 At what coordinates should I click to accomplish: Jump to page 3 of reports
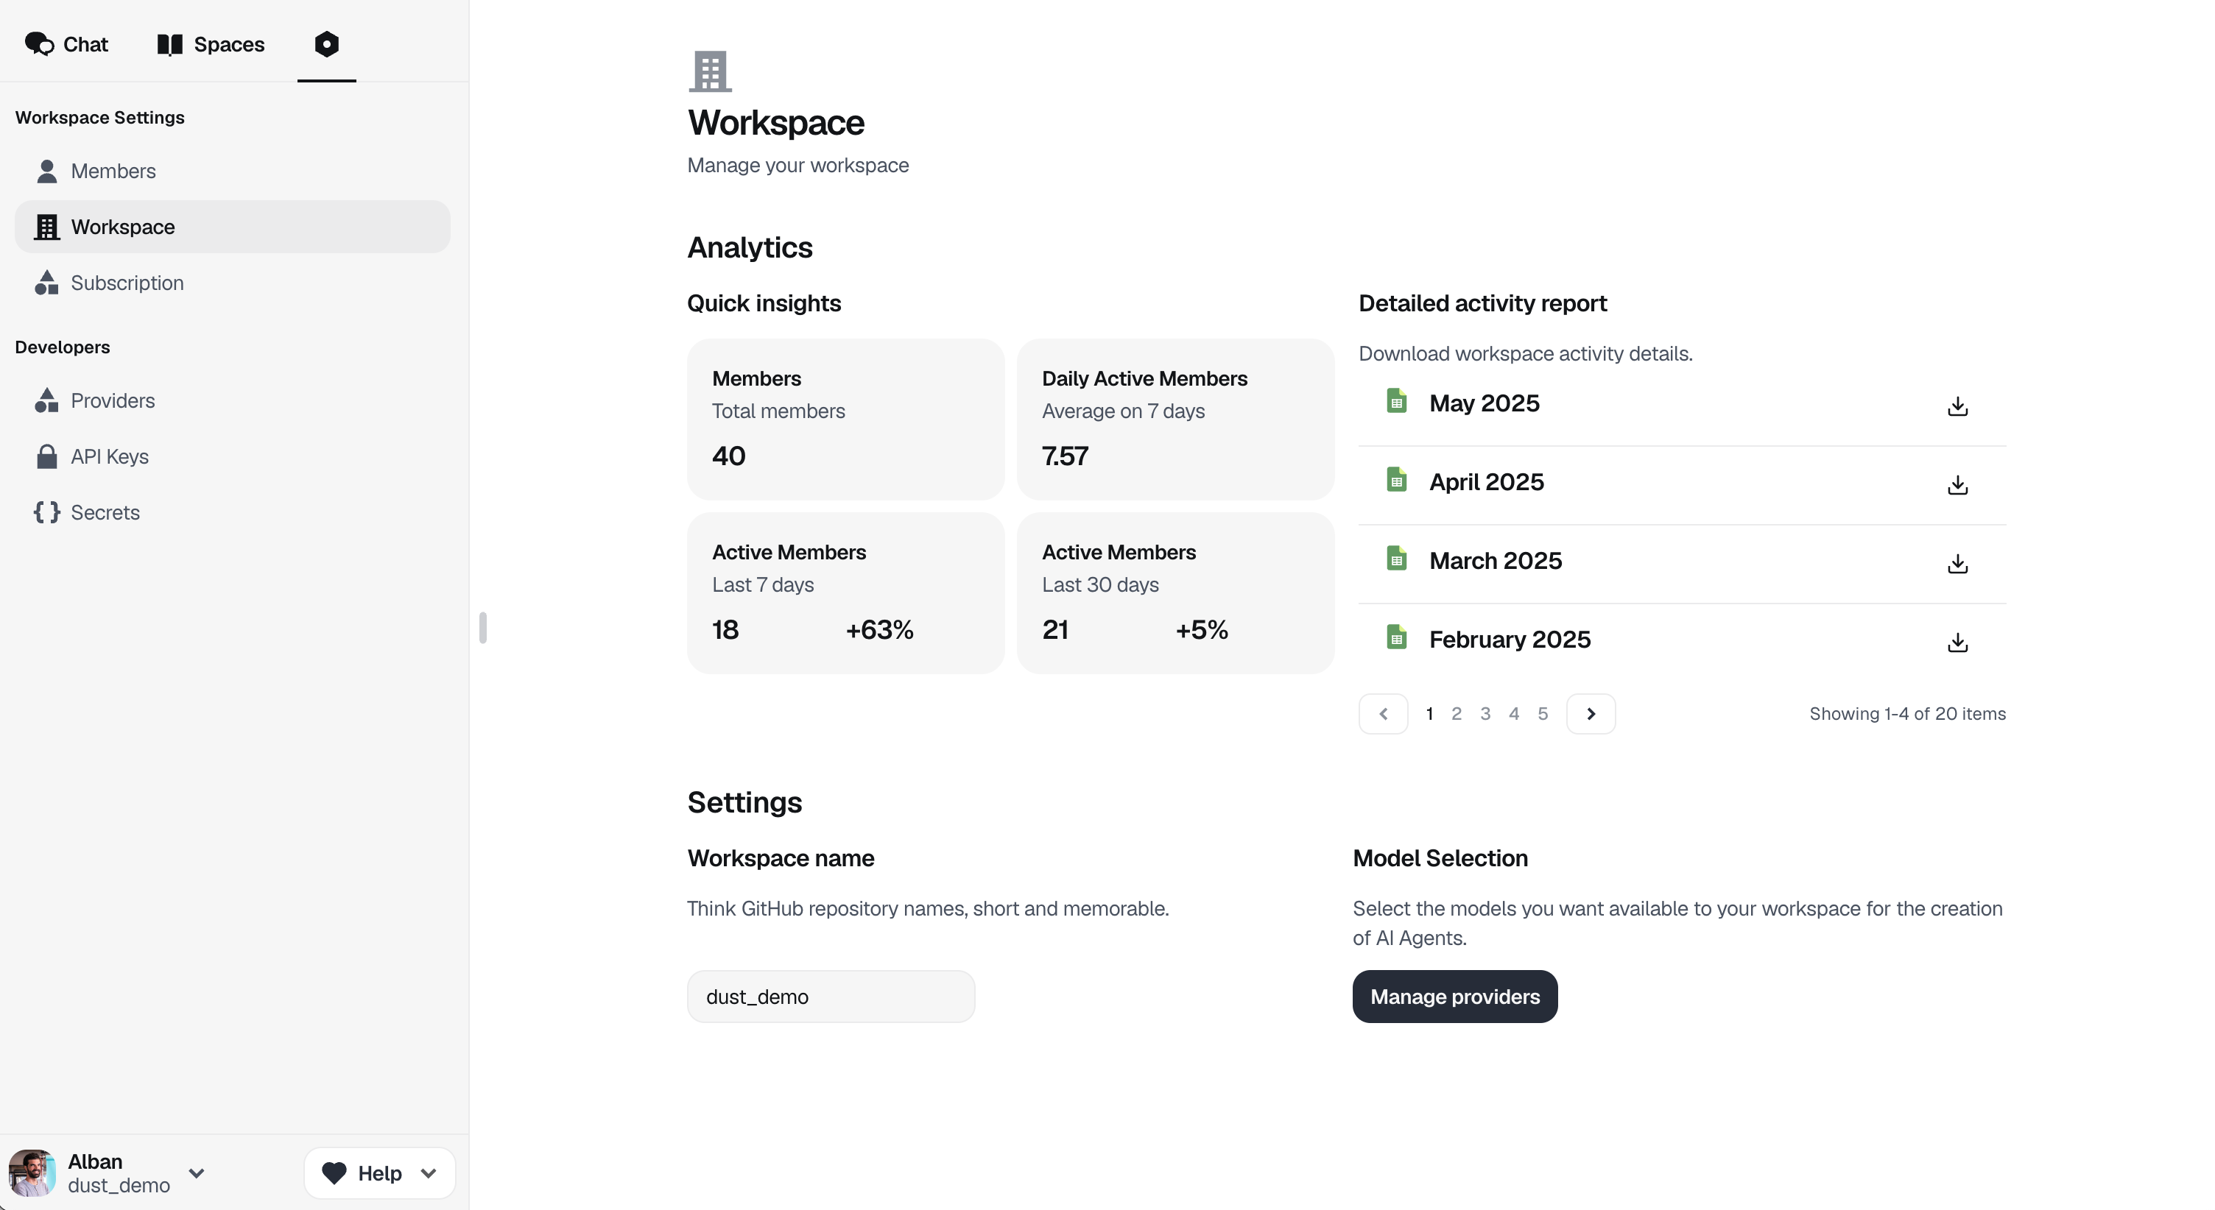(x=1485, y=714)
